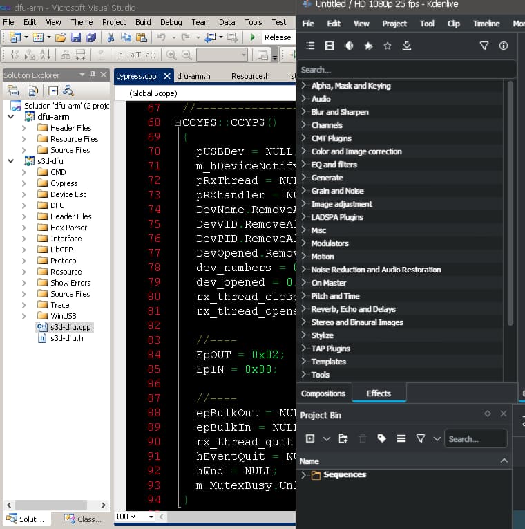Select Hex Parser folder in Solution Explorer
This screenshot has height=529, width=525.
[69, 228]
